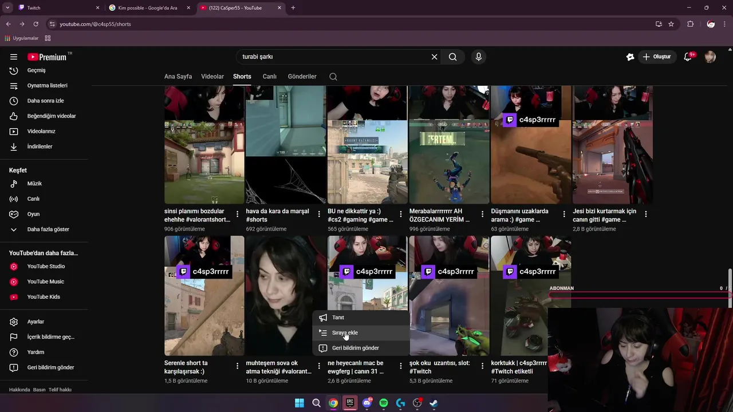Open YouTube Kids from sidebar

click(x=44, y=297)
